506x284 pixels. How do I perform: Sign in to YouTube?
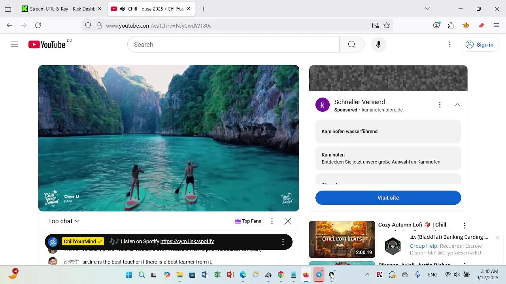tap(480, 45)
